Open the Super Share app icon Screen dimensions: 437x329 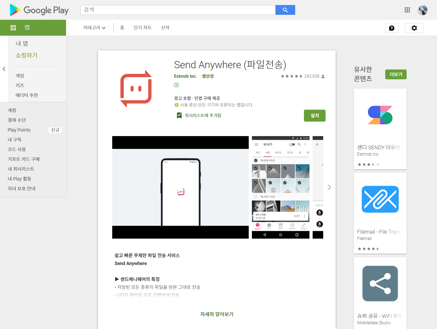coord(380,284)
